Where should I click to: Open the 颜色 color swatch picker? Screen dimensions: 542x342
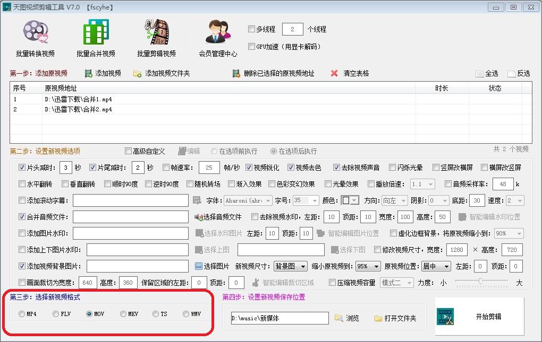pyautogui.click(x=350, y=200)
